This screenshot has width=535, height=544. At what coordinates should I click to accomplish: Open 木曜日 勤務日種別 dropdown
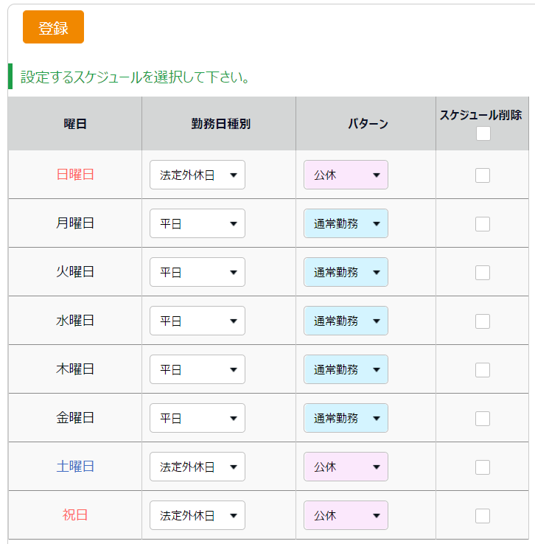point(197,369)
